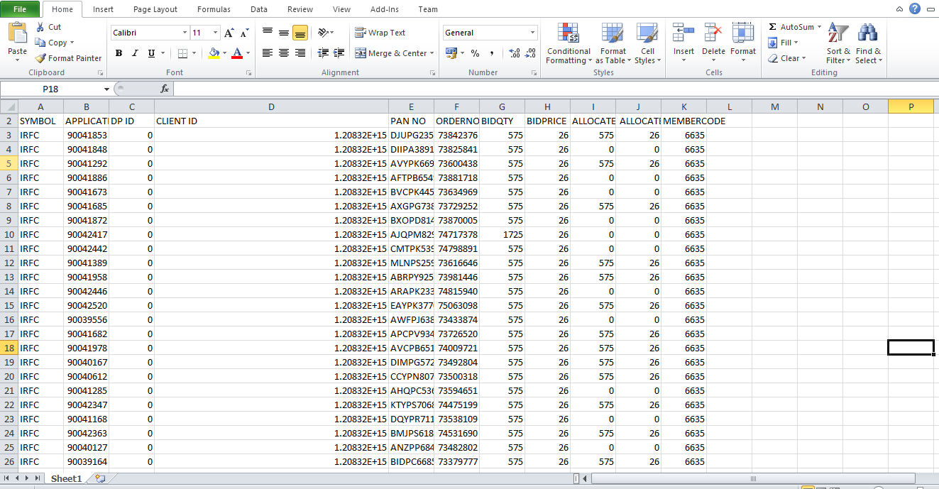Click the horizontal scrollbar at the bottom
Screen dimensions: 939x489
tap(752, 479)
